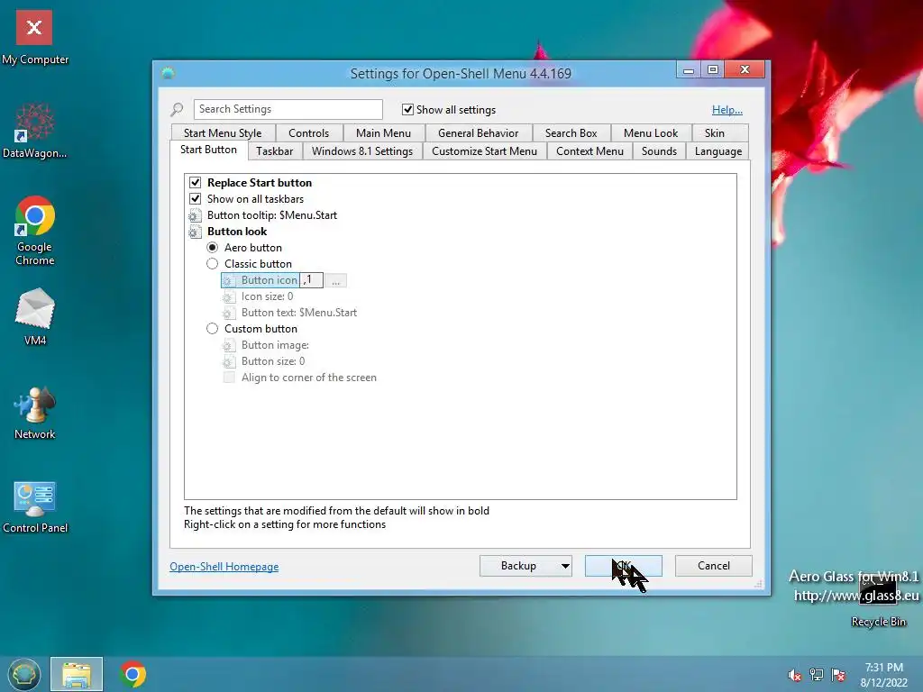Viewport: 923px width, 692px height.
Task: Open the Help link
Action: pyautogui.click(x=727, y=109)
